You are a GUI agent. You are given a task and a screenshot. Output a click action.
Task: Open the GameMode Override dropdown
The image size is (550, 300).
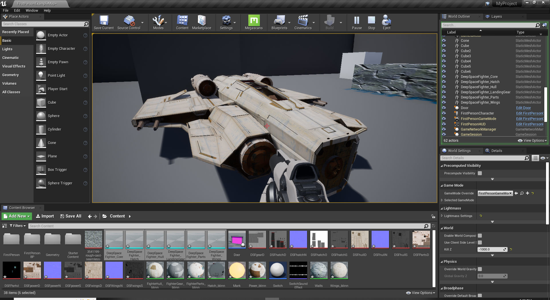pos(495,193)
